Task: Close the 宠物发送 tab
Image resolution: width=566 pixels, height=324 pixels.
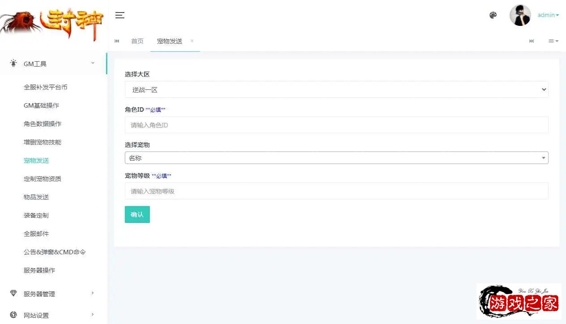Action: pos(192,41)
